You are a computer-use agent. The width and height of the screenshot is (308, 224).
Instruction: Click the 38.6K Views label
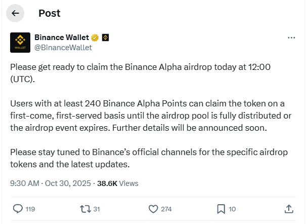(119, 183)
